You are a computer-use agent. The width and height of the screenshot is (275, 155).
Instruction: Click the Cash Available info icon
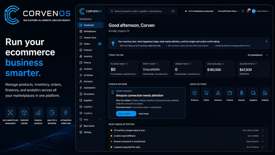(223, 64)
